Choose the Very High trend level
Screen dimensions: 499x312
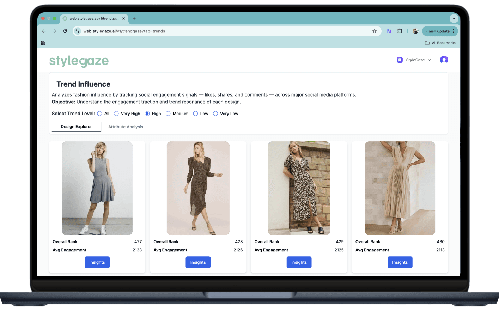[x=116, y=114]
